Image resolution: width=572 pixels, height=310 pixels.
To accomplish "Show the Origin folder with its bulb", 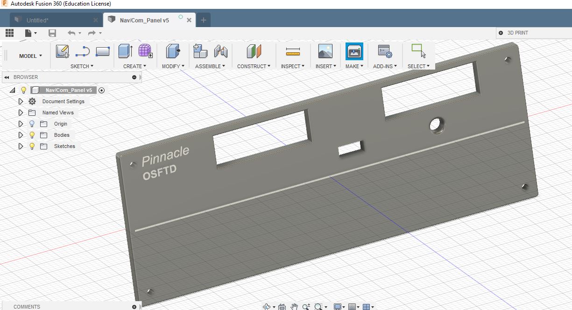I will point(32,124).
